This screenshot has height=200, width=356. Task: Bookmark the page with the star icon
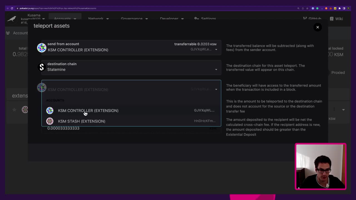[307, 8]
